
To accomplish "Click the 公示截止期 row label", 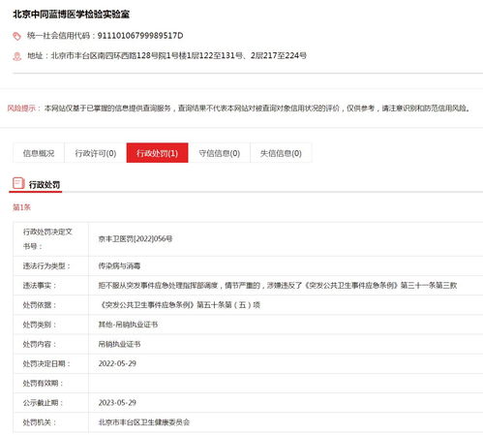I will [43, 403].
